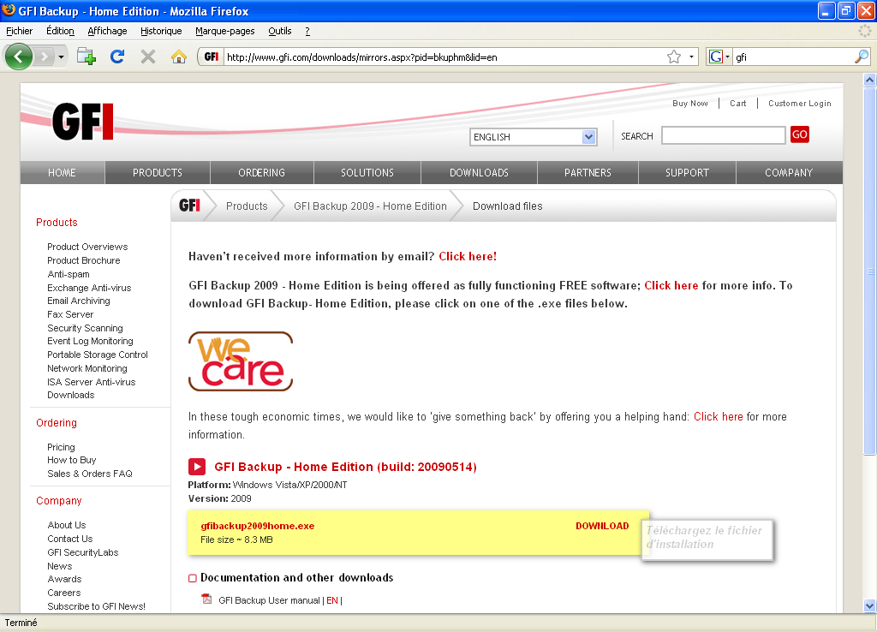
Task: Open the Customer Login link
Action: tap(800, 104)
